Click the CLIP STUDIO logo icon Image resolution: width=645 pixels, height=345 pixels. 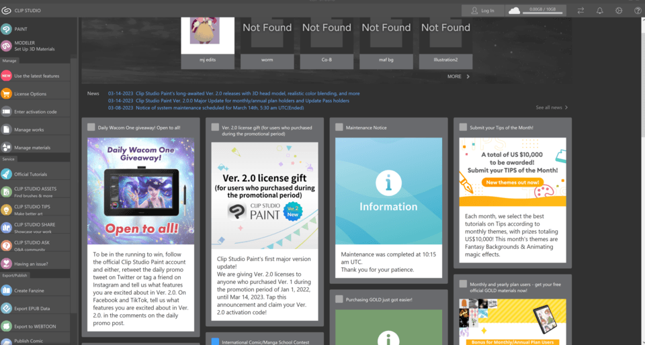point(6,10)
